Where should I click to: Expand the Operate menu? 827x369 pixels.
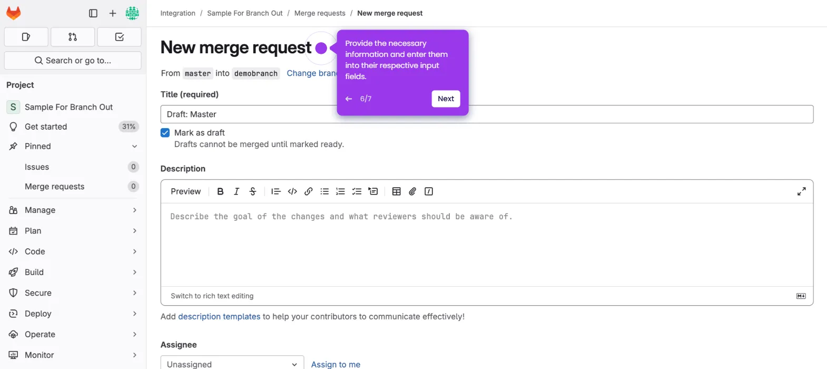click(x=73, y=334)
